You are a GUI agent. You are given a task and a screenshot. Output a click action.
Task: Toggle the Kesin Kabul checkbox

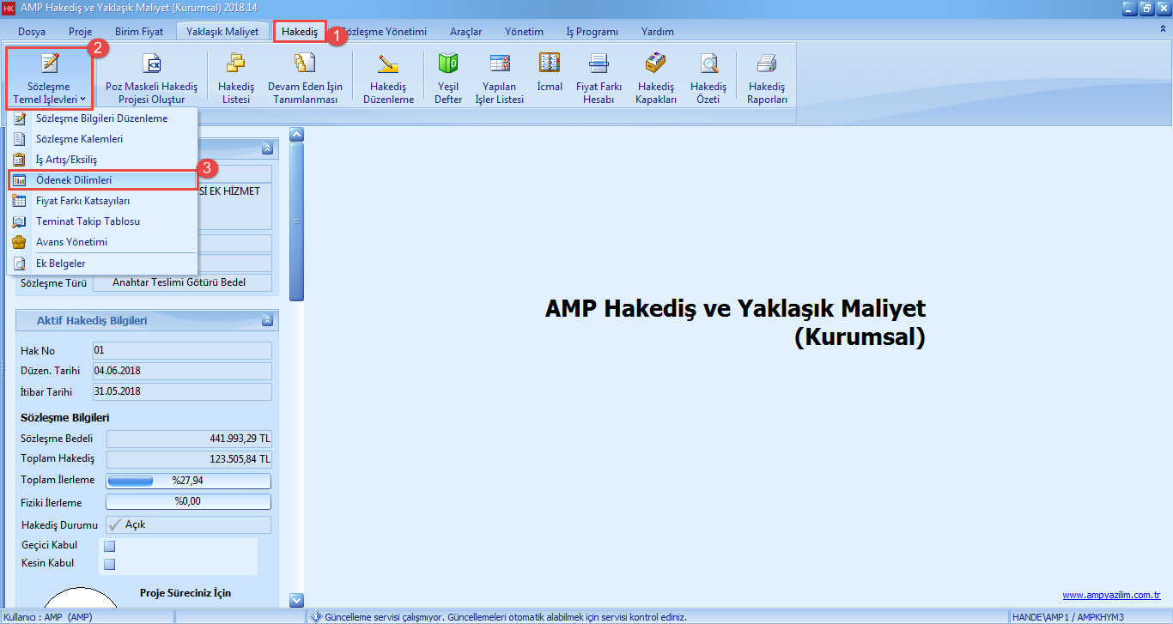(x=109, y=565)
